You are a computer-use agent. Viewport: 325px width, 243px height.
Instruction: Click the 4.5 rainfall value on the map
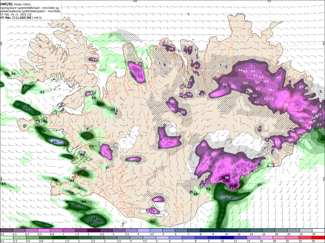coord(25,87)
